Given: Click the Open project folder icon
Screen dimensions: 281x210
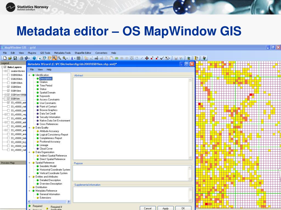Looking at the screenshot, I should [x=10, y=58].
